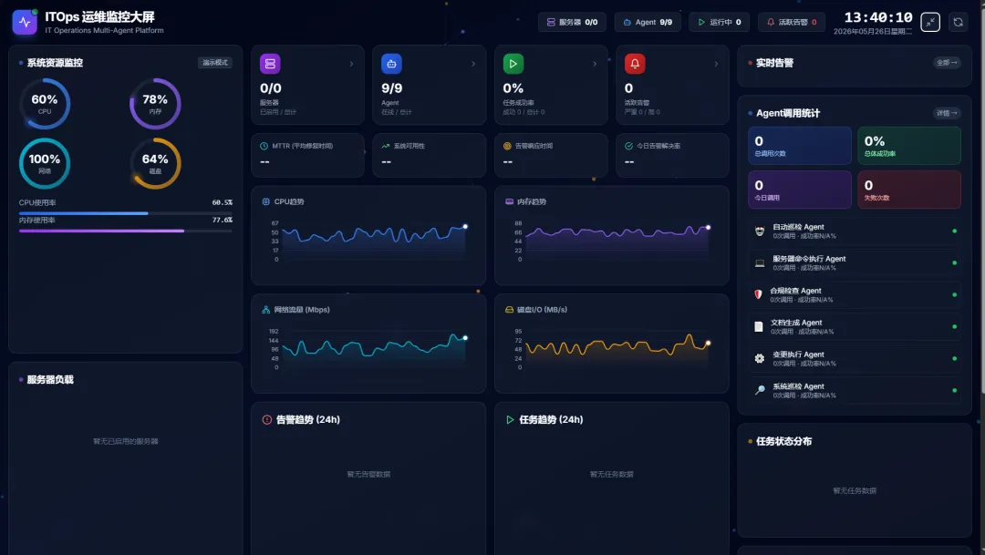Click the 实时告警 panel title

[x=774, y=63]
